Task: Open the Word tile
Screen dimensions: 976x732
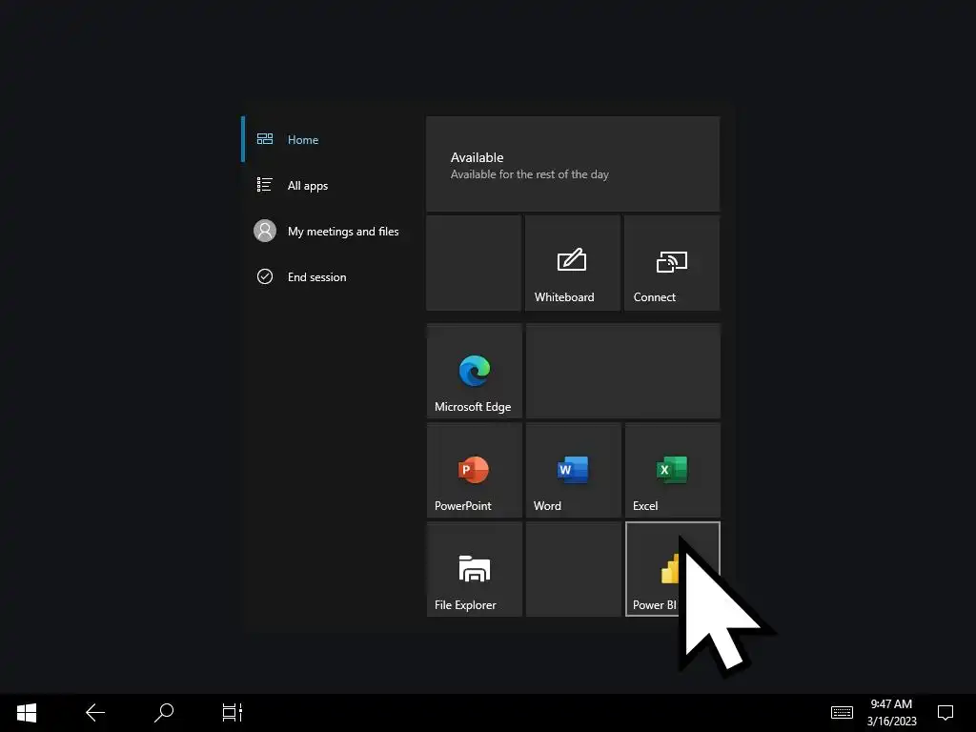Action: (573, 470)
